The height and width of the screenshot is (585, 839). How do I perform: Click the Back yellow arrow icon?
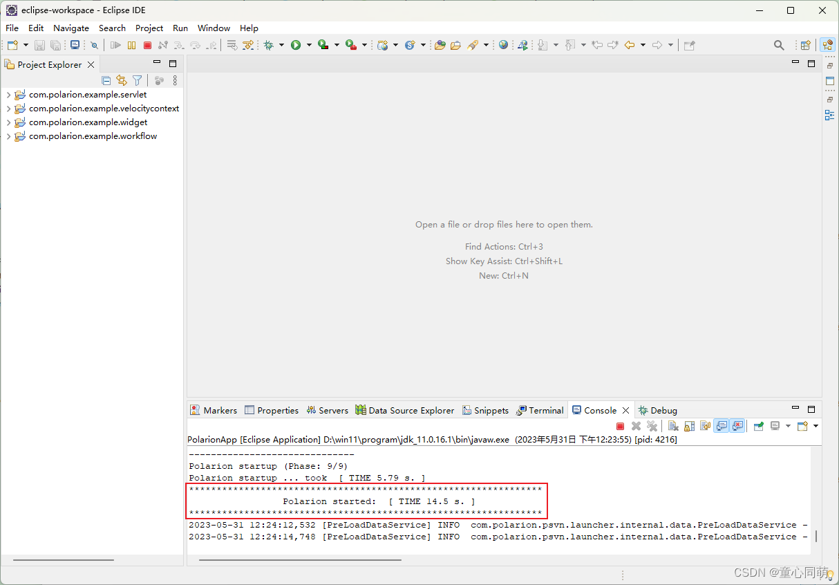tap(630, 45)
